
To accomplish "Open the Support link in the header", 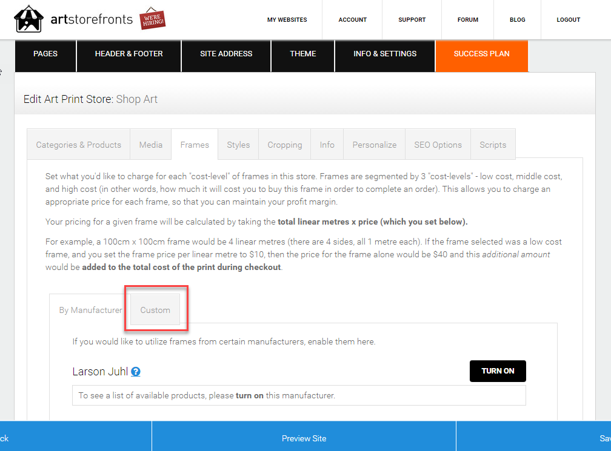I will point(412,20).
